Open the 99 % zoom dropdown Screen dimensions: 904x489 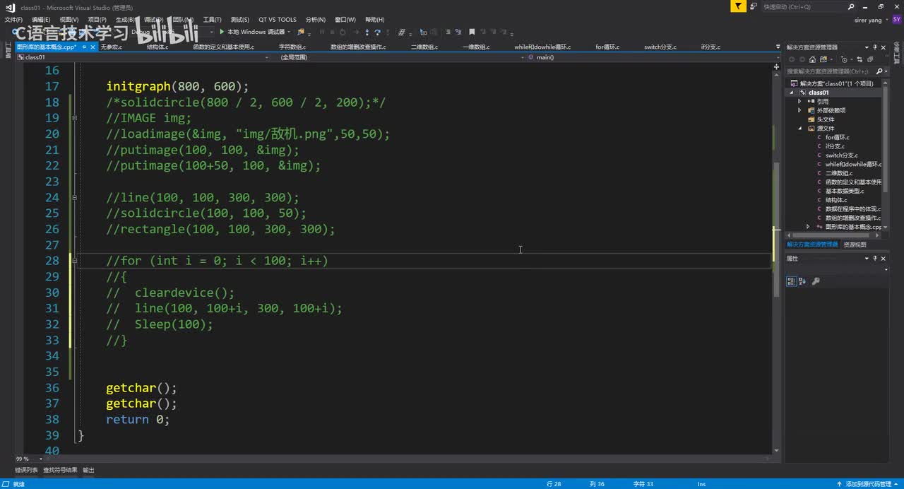(x=42, y=459)
